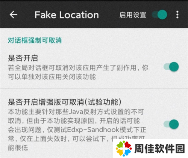Click the colorful 周佳软件园 logo icon
The width and height of the screenshot is (188, 158).
(124, 148)
